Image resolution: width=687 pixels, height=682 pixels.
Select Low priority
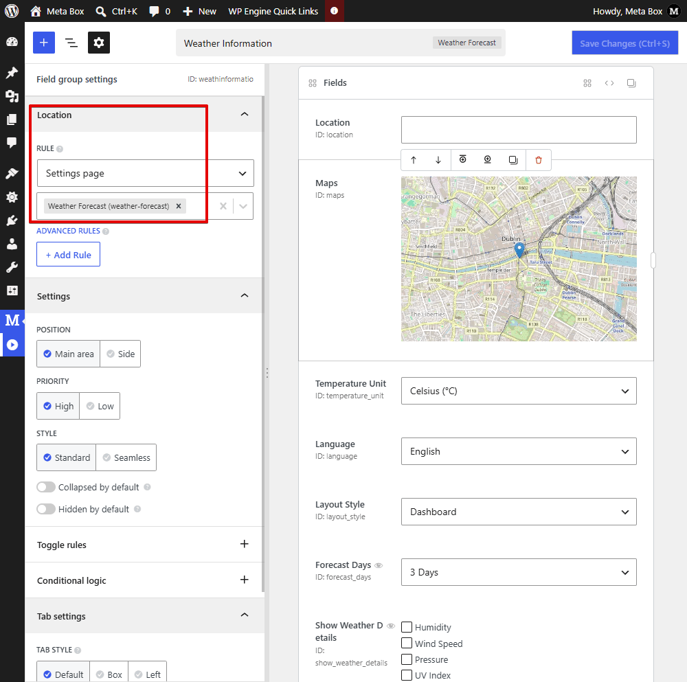pyautogui.click(x=100, y=406)
